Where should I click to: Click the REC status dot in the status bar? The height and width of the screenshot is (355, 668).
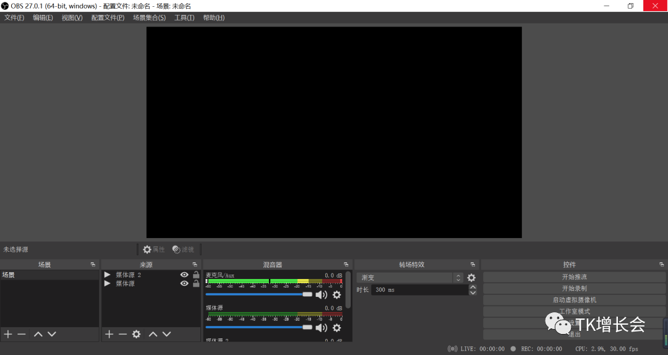click(513, 349)
